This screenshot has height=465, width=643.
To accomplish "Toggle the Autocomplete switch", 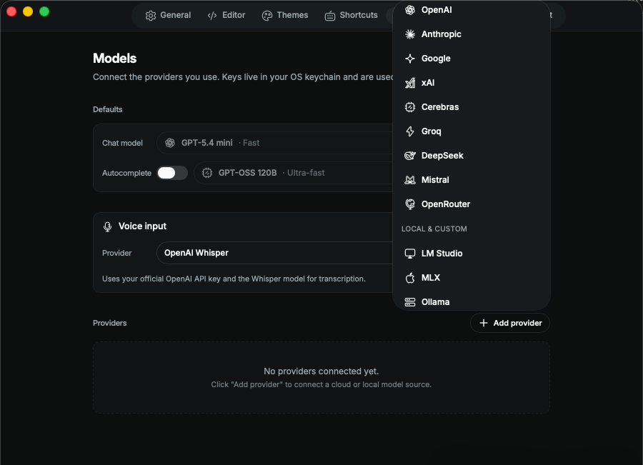I will click(x=172, y=173).
